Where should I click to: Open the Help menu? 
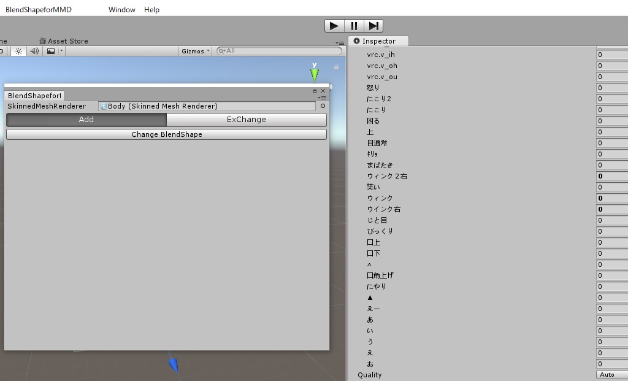152,10
